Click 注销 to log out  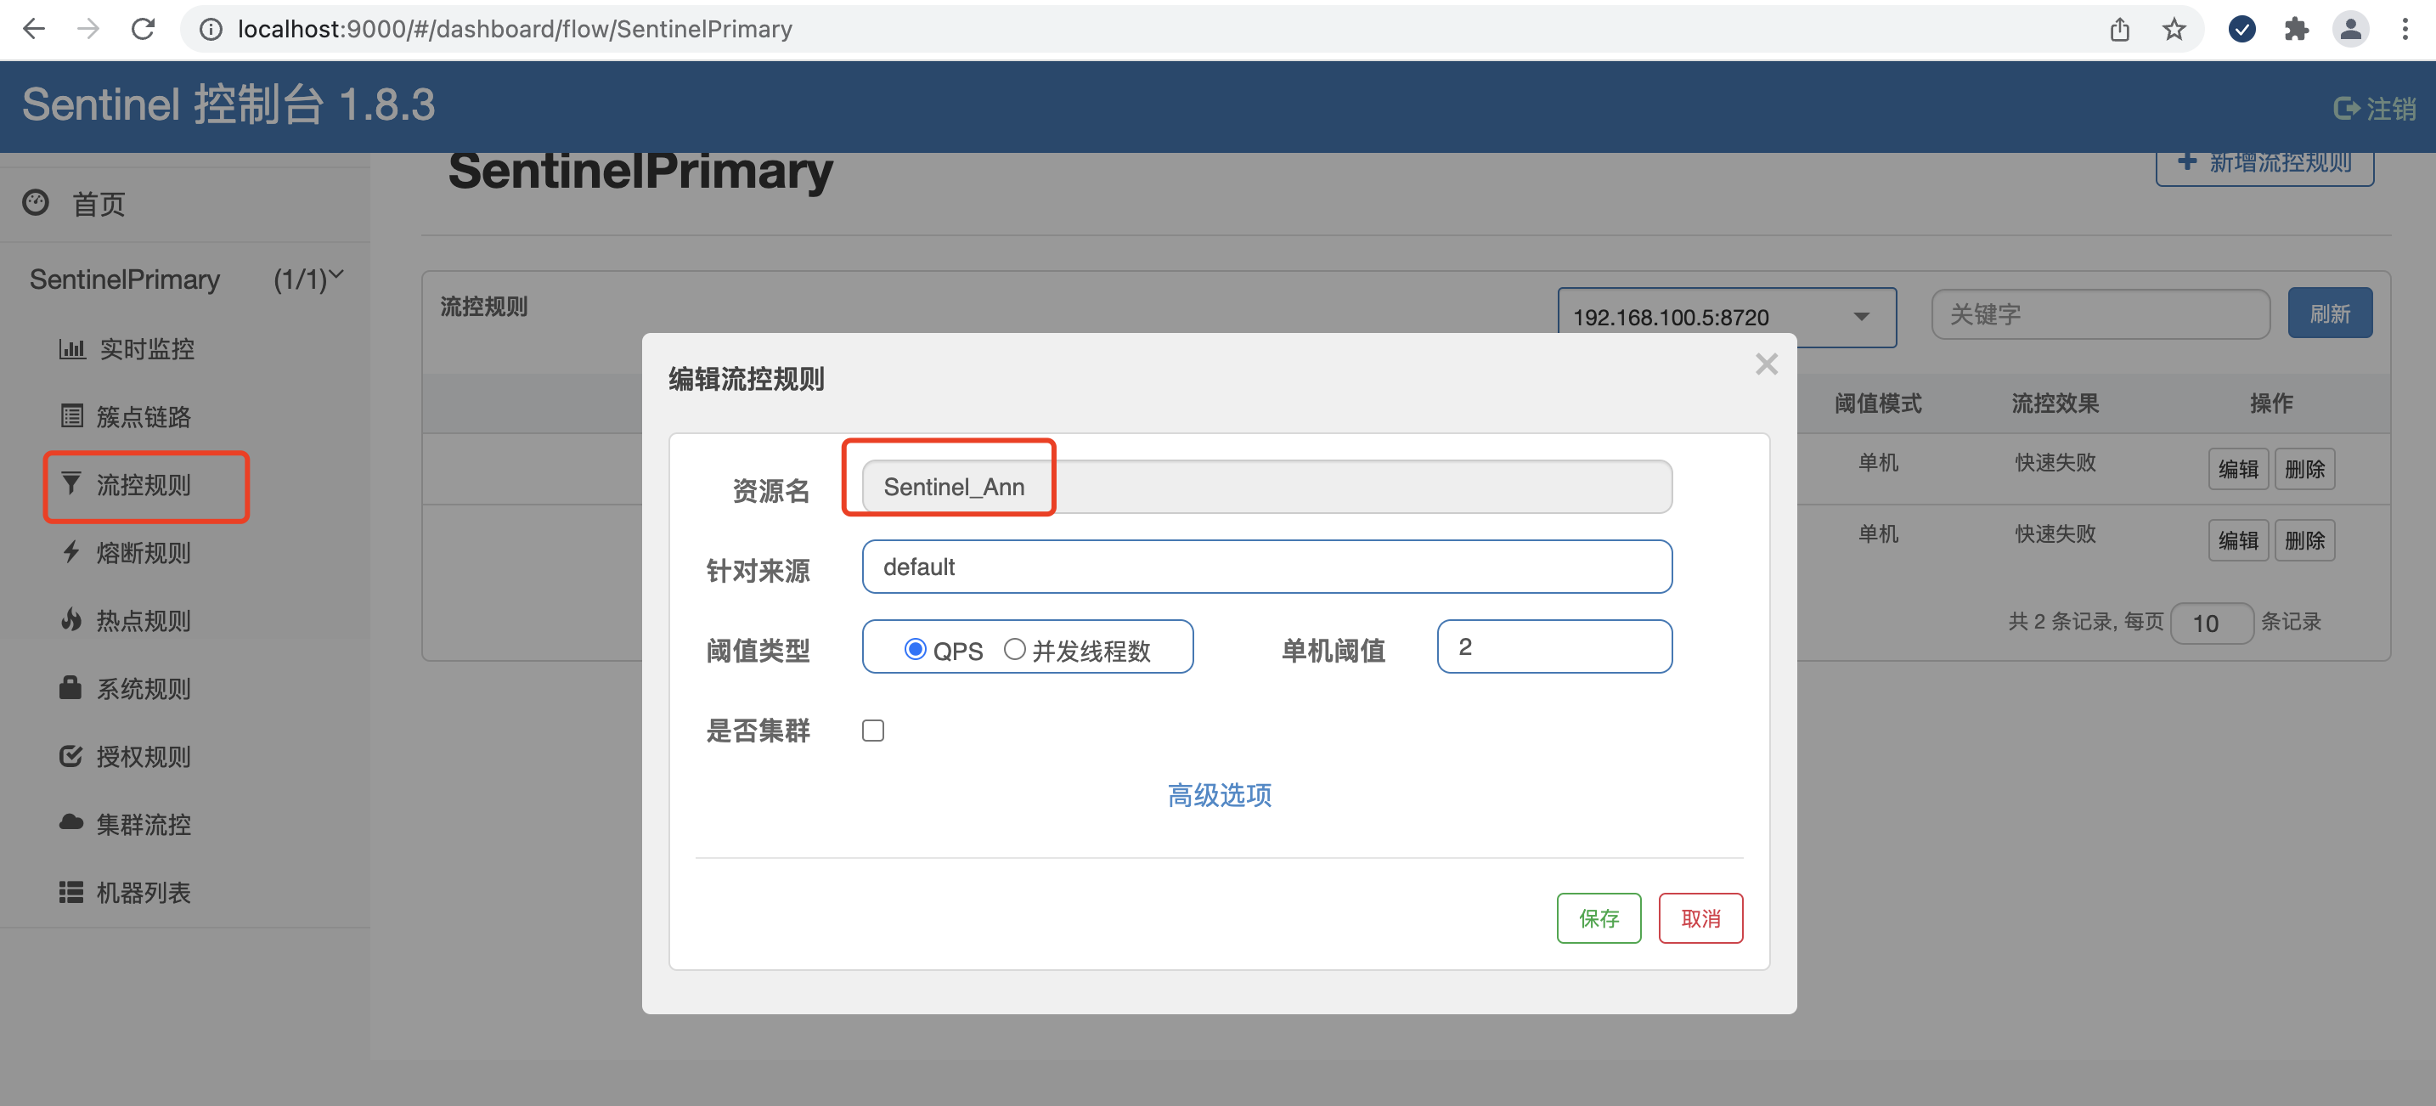(x=2374, y=109)
